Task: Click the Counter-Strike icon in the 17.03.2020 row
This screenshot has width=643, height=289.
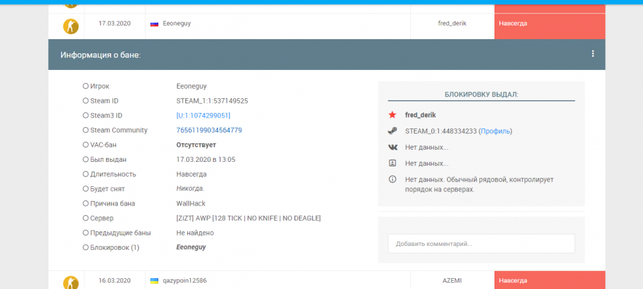Action: tap(70, 26)
